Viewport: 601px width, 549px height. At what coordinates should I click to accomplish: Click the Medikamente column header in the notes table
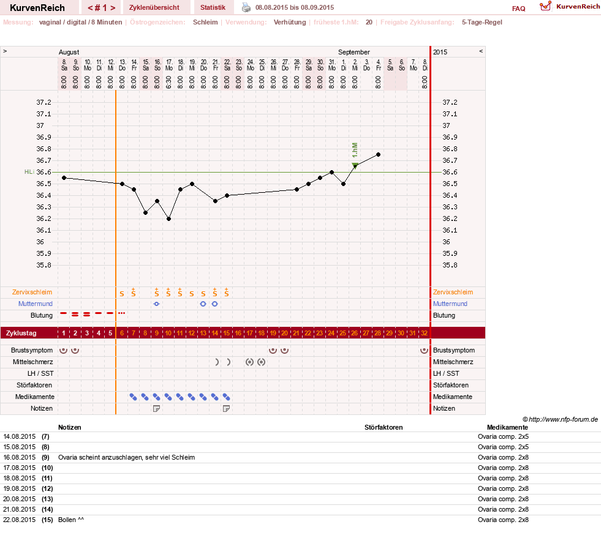pos(507,427)
